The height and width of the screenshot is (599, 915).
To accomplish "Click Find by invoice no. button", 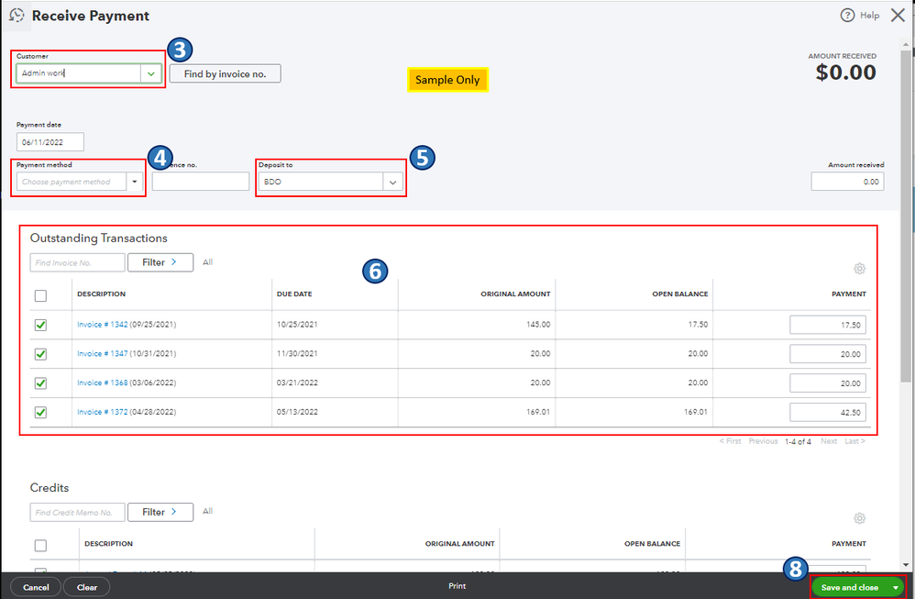I will click(226, 73).
